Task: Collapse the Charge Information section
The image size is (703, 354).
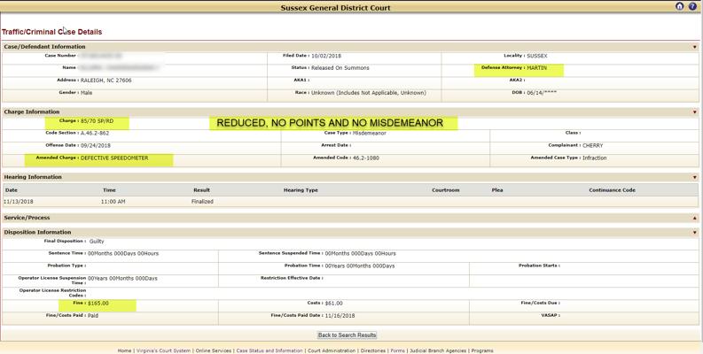Action: coord(694,112)
